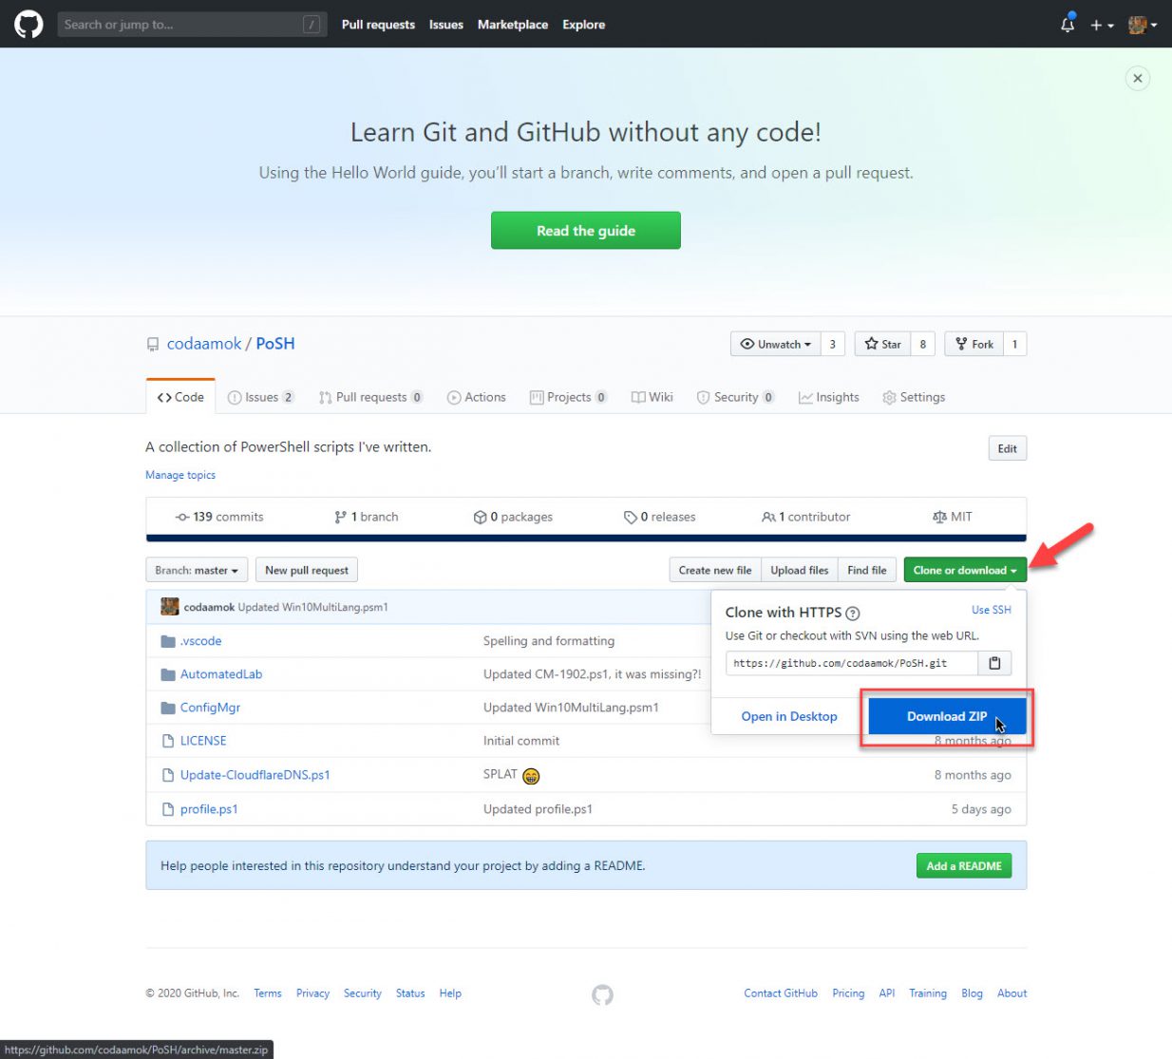
Task: Copy the clone URL with the clipboard icon
Action: point(994,663)
